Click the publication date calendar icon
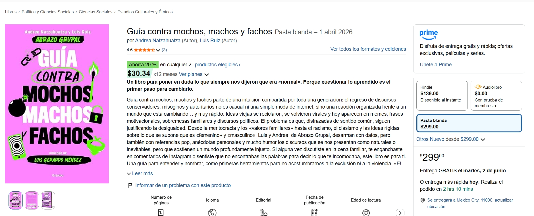 click(315, 213)
